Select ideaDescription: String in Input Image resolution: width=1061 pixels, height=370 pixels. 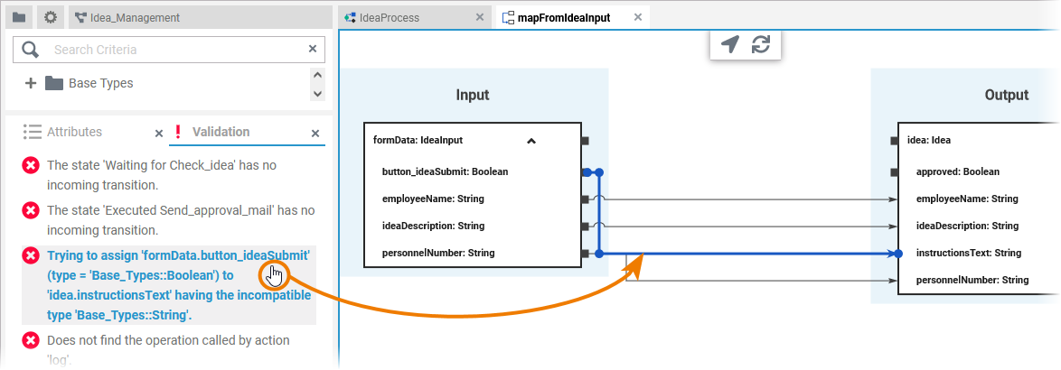pyautogui.click(x=433, y=226)
